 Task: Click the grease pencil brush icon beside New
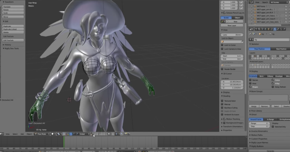223,22
